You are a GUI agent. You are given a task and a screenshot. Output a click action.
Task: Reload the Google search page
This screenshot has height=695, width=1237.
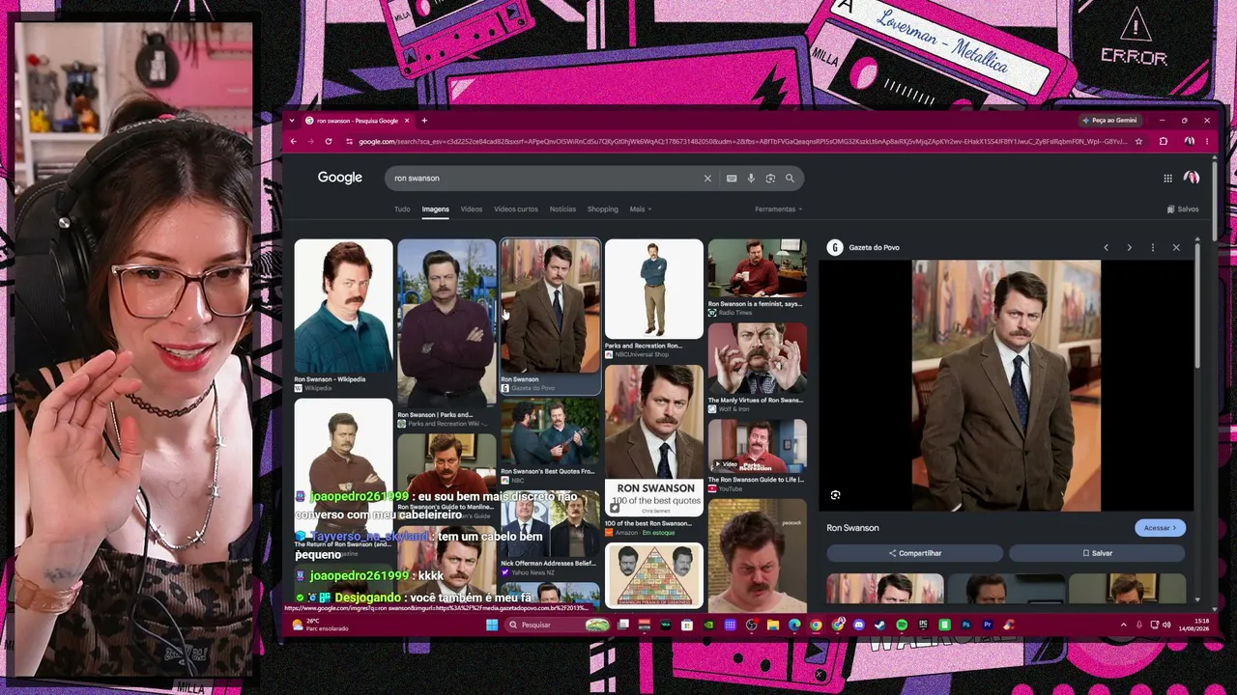(329, 141)
